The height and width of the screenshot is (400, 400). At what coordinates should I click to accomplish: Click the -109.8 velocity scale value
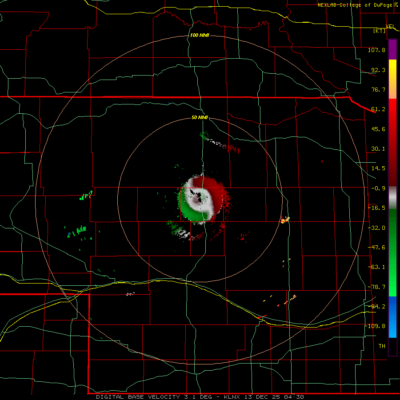375,326
